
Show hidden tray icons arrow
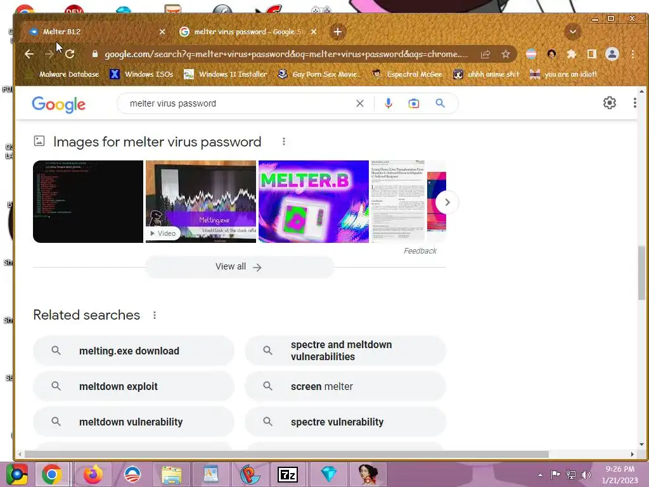pos(540,474)
